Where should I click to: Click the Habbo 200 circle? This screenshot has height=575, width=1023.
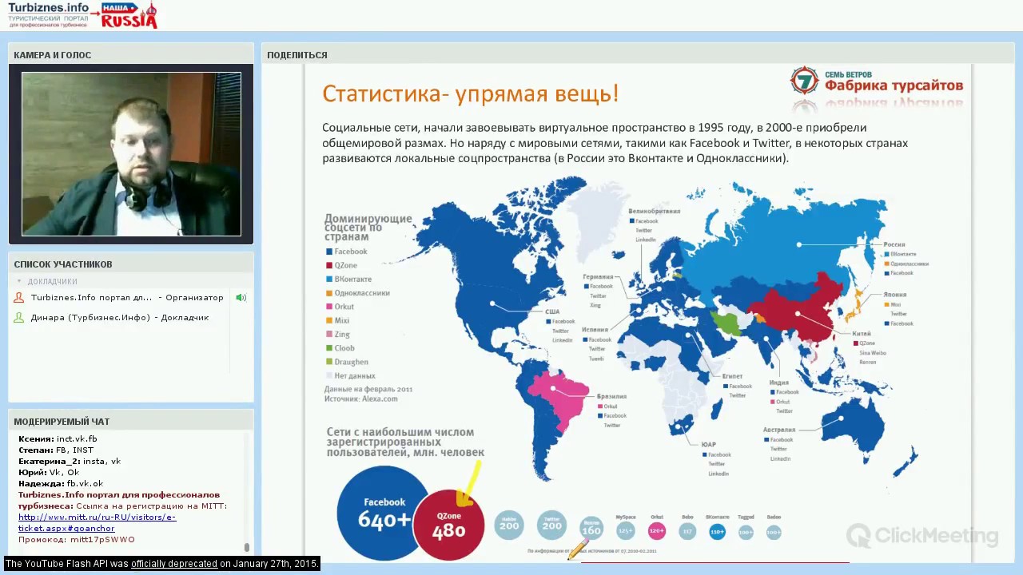pos(509,525)
